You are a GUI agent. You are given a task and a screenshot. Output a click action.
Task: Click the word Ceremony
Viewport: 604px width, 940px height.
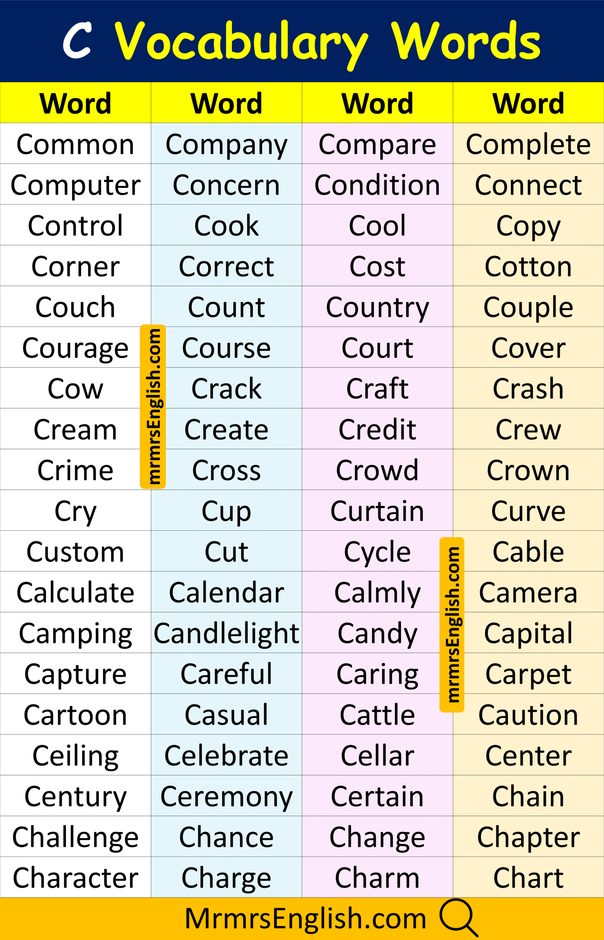tap(226, 796)
